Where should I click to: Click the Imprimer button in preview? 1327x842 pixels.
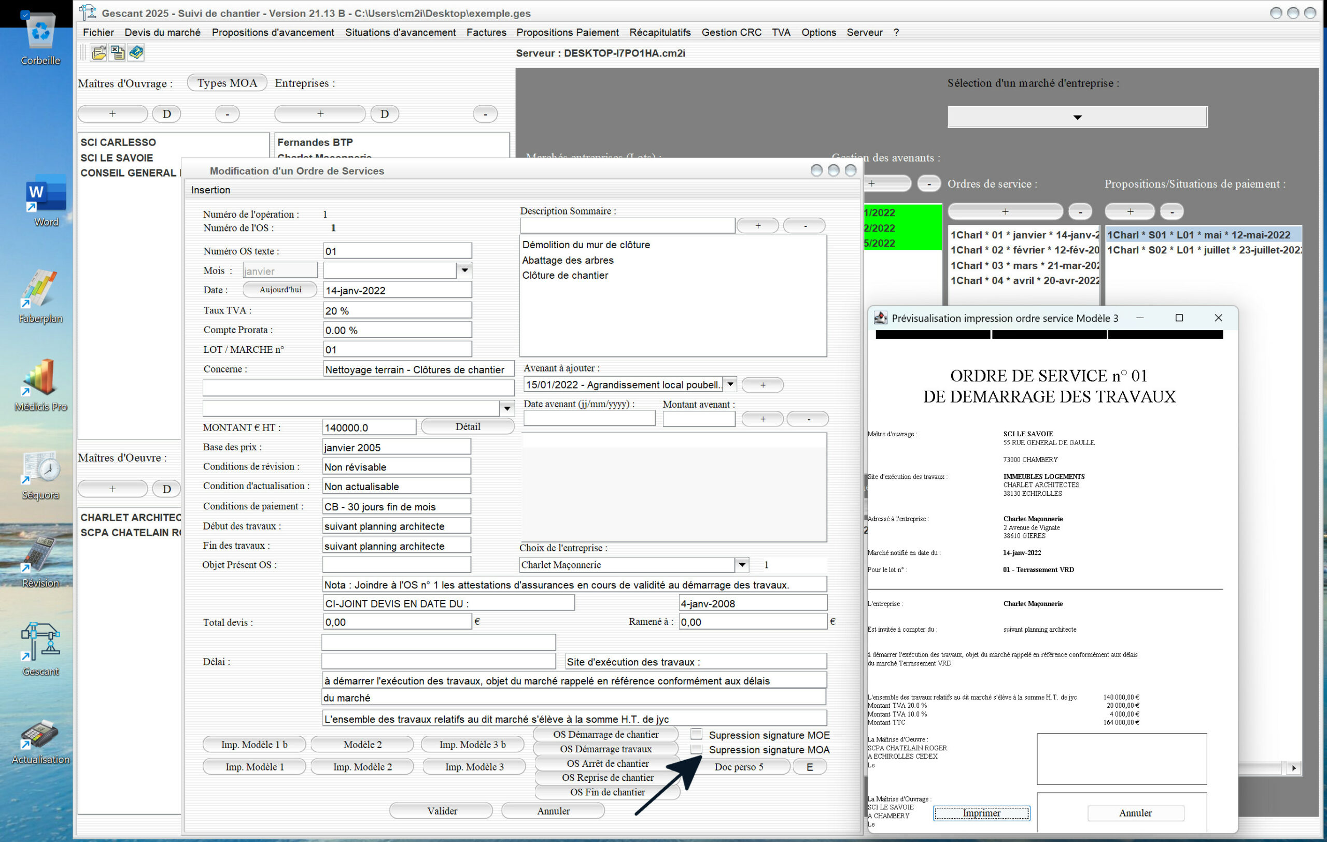pos(981,813)
